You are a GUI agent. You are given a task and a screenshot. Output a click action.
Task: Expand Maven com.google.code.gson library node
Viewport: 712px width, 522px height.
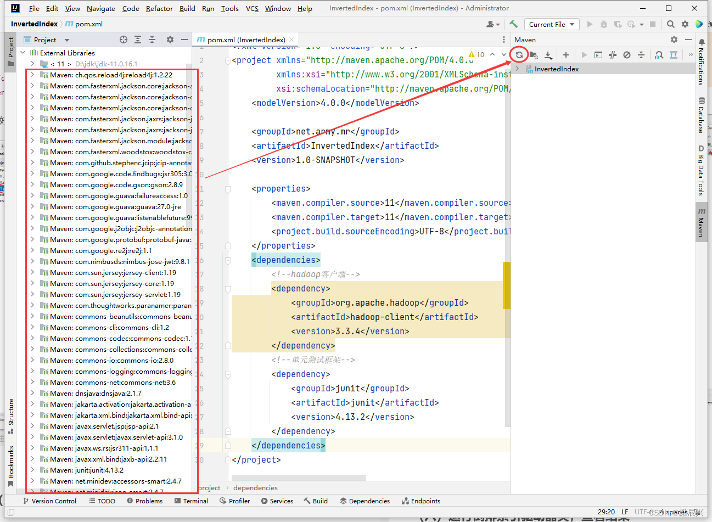[33, 184]
